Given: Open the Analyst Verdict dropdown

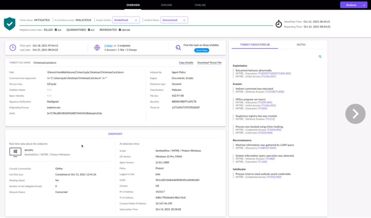Looking at the screenshot, I should pos(126,20).
